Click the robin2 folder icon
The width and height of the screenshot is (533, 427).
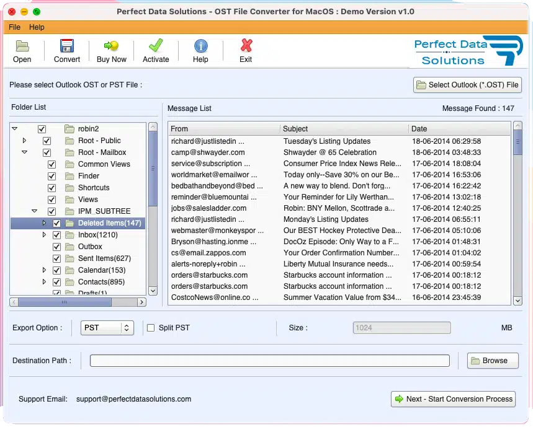tap(69, 129)
